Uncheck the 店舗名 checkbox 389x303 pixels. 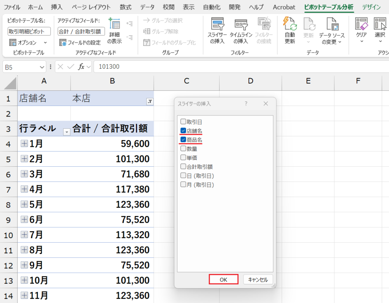point(183,131)
